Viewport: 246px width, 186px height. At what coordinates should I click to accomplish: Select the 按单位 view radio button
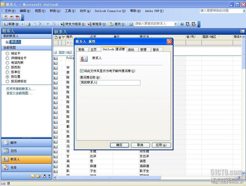[x=7, y=72]
